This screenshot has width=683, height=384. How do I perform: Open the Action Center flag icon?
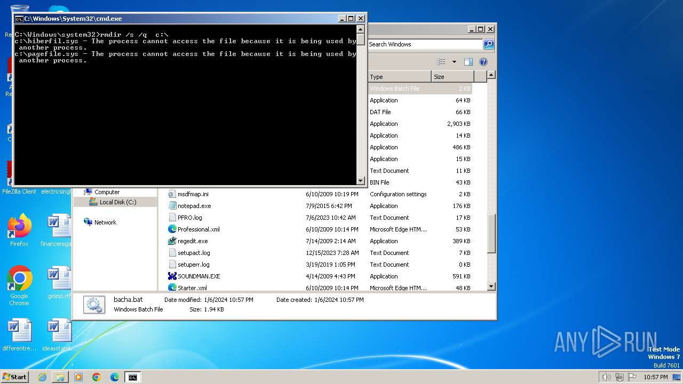(632, 377)
